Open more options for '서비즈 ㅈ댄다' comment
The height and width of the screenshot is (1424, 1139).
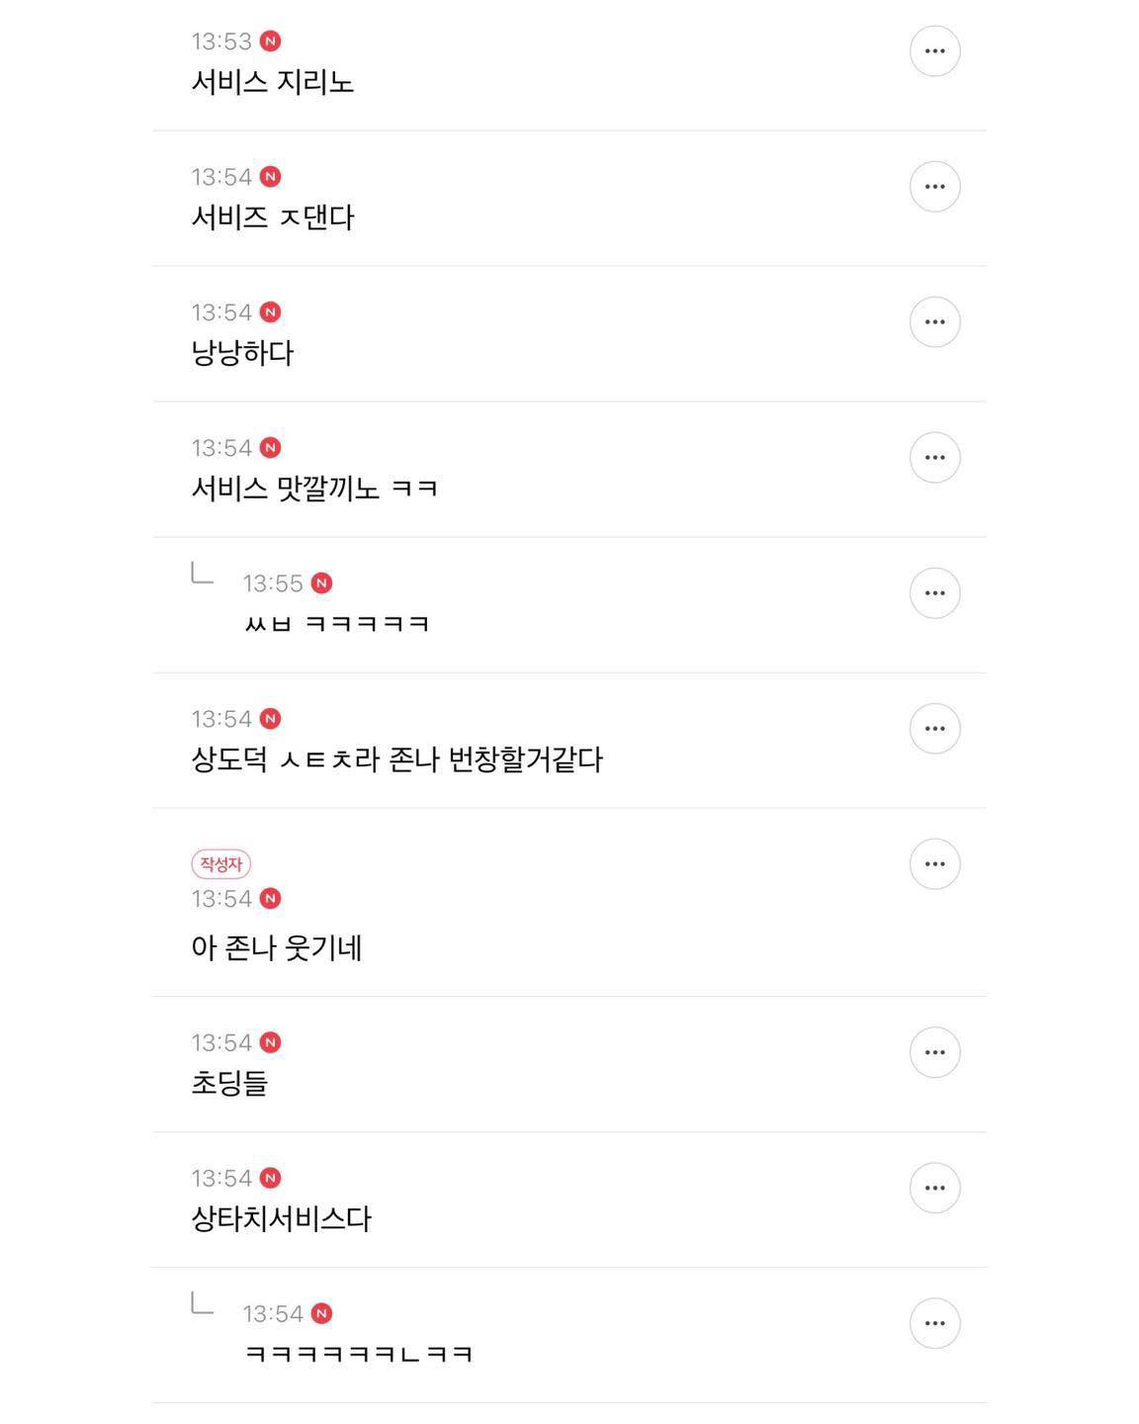tap(934, 187)
